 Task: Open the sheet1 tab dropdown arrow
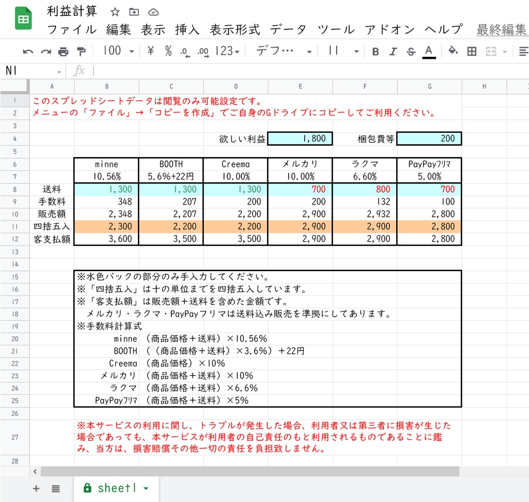pos(146,488)
